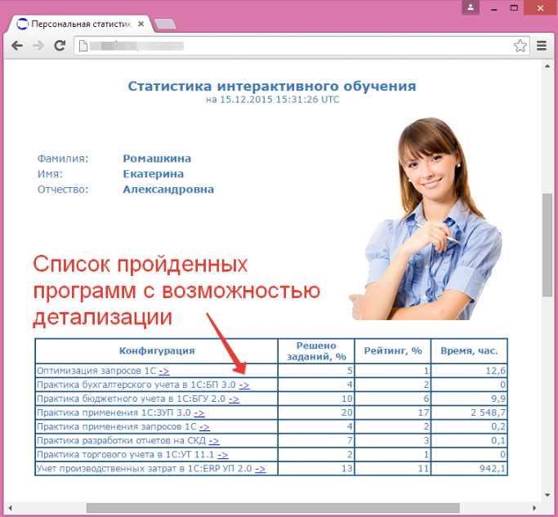
Task: Click the Имя: label
Action: coord(50,174)
